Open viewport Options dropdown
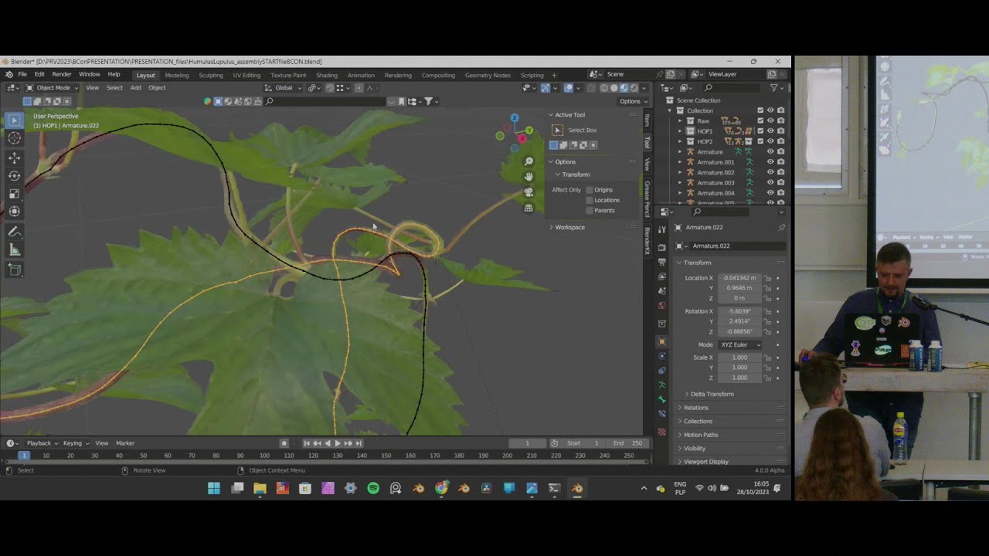 (633, 101)
